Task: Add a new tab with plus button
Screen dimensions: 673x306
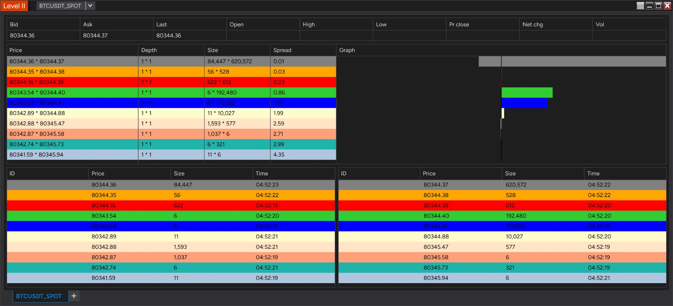Action: (x=74, y=296)
